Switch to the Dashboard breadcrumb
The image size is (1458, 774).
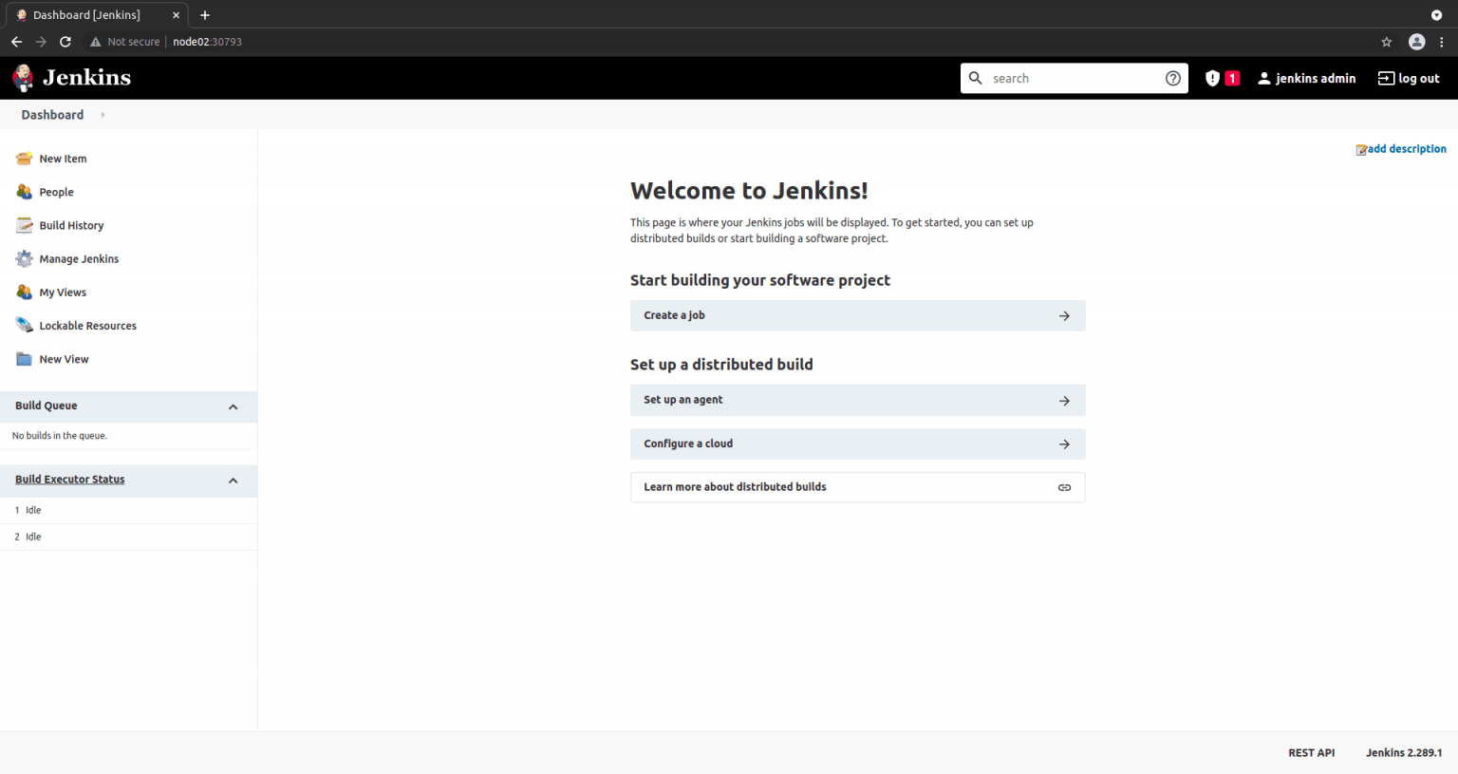coord(52,114)
